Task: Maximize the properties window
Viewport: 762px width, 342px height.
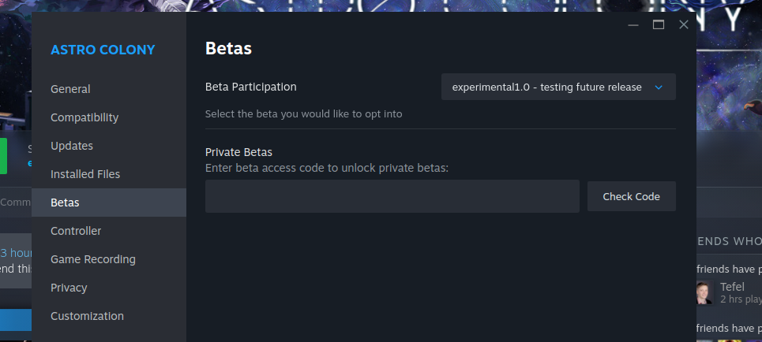Action: click(x=659, y=24)
